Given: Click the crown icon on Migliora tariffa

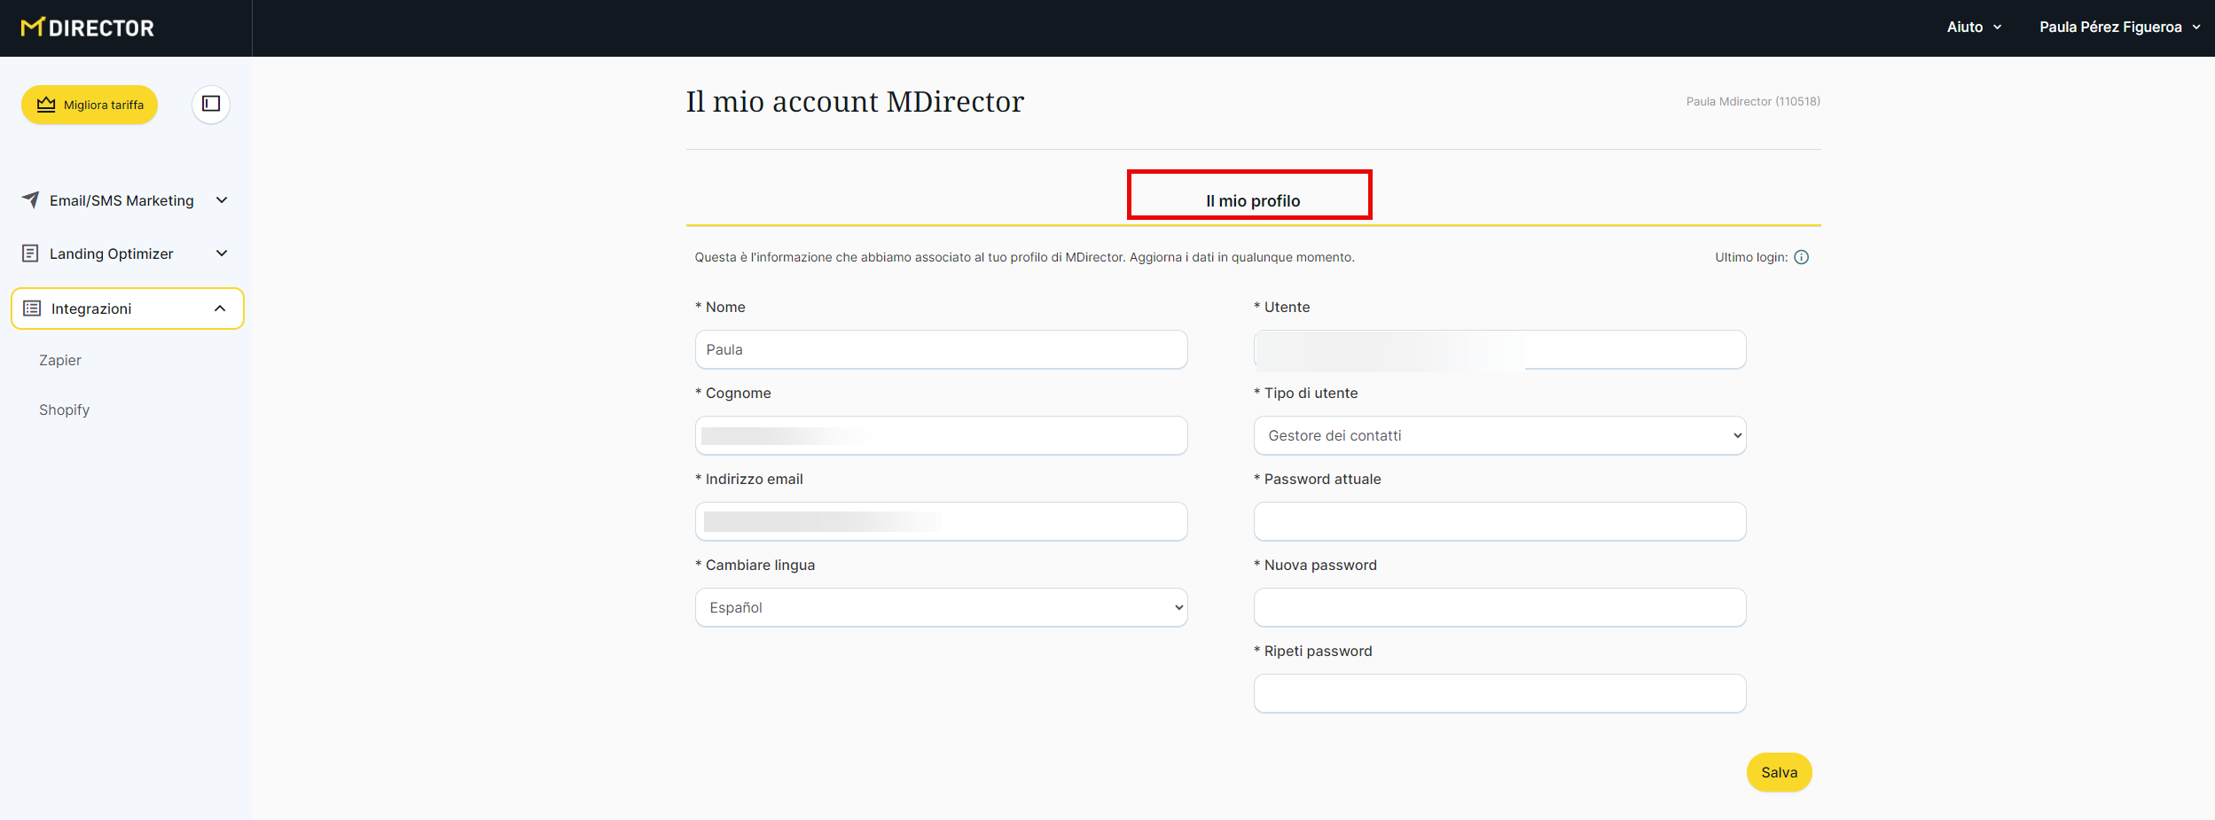Looking at the screenshot, I should (x=46, y=105).
